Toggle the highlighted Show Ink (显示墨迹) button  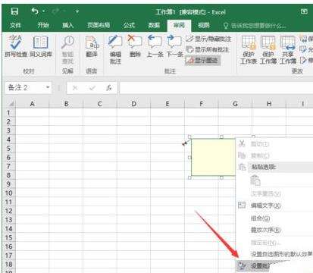tap(202, 60)
